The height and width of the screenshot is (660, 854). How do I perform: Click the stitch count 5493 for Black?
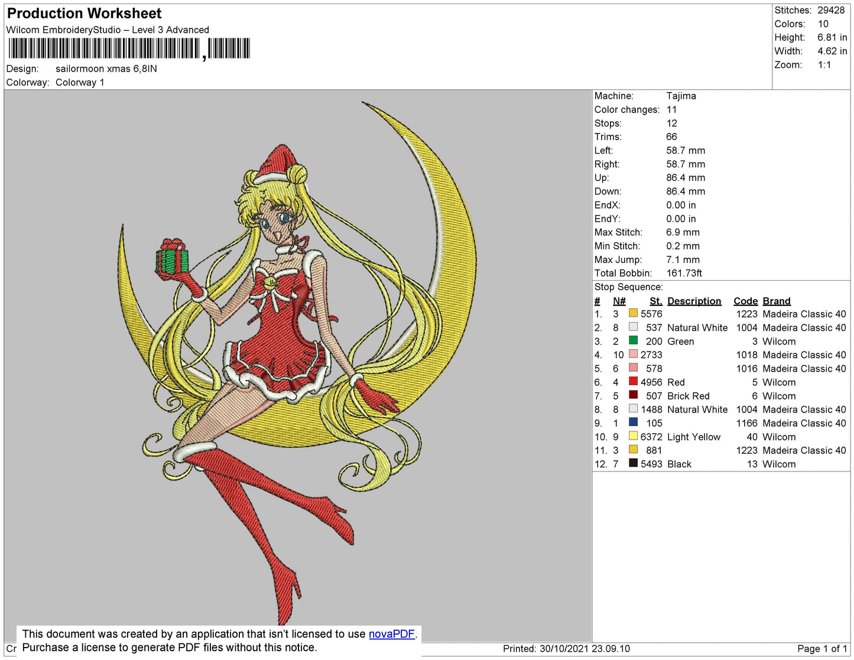tap(651, 464)
